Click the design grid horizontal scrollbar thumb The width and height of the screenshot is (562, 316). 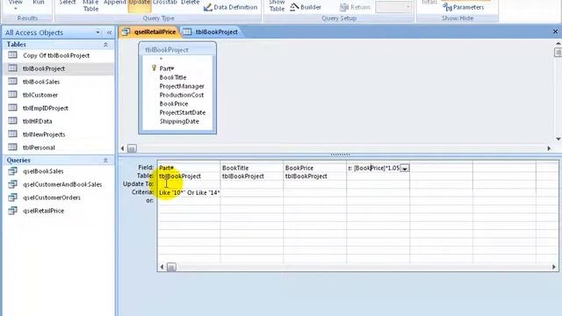pyautogui.click(x=171, y=267)
